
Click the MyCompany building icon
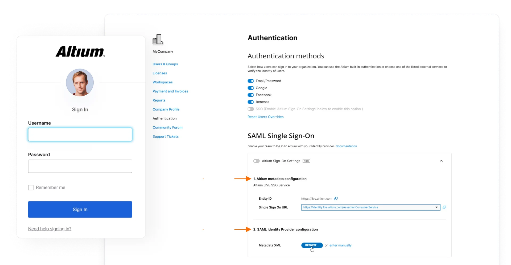click(158, 40)
